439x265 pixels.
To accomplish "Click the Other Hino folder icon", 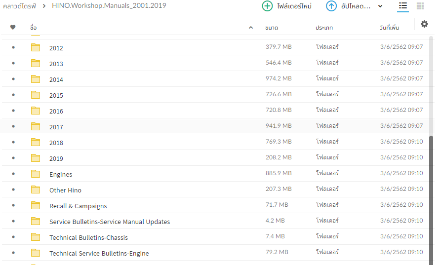I will [x=36, y=189].
